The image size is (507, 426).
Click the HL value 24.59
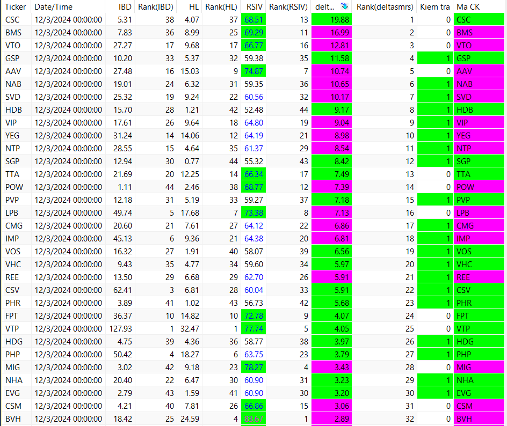point(190,419)
